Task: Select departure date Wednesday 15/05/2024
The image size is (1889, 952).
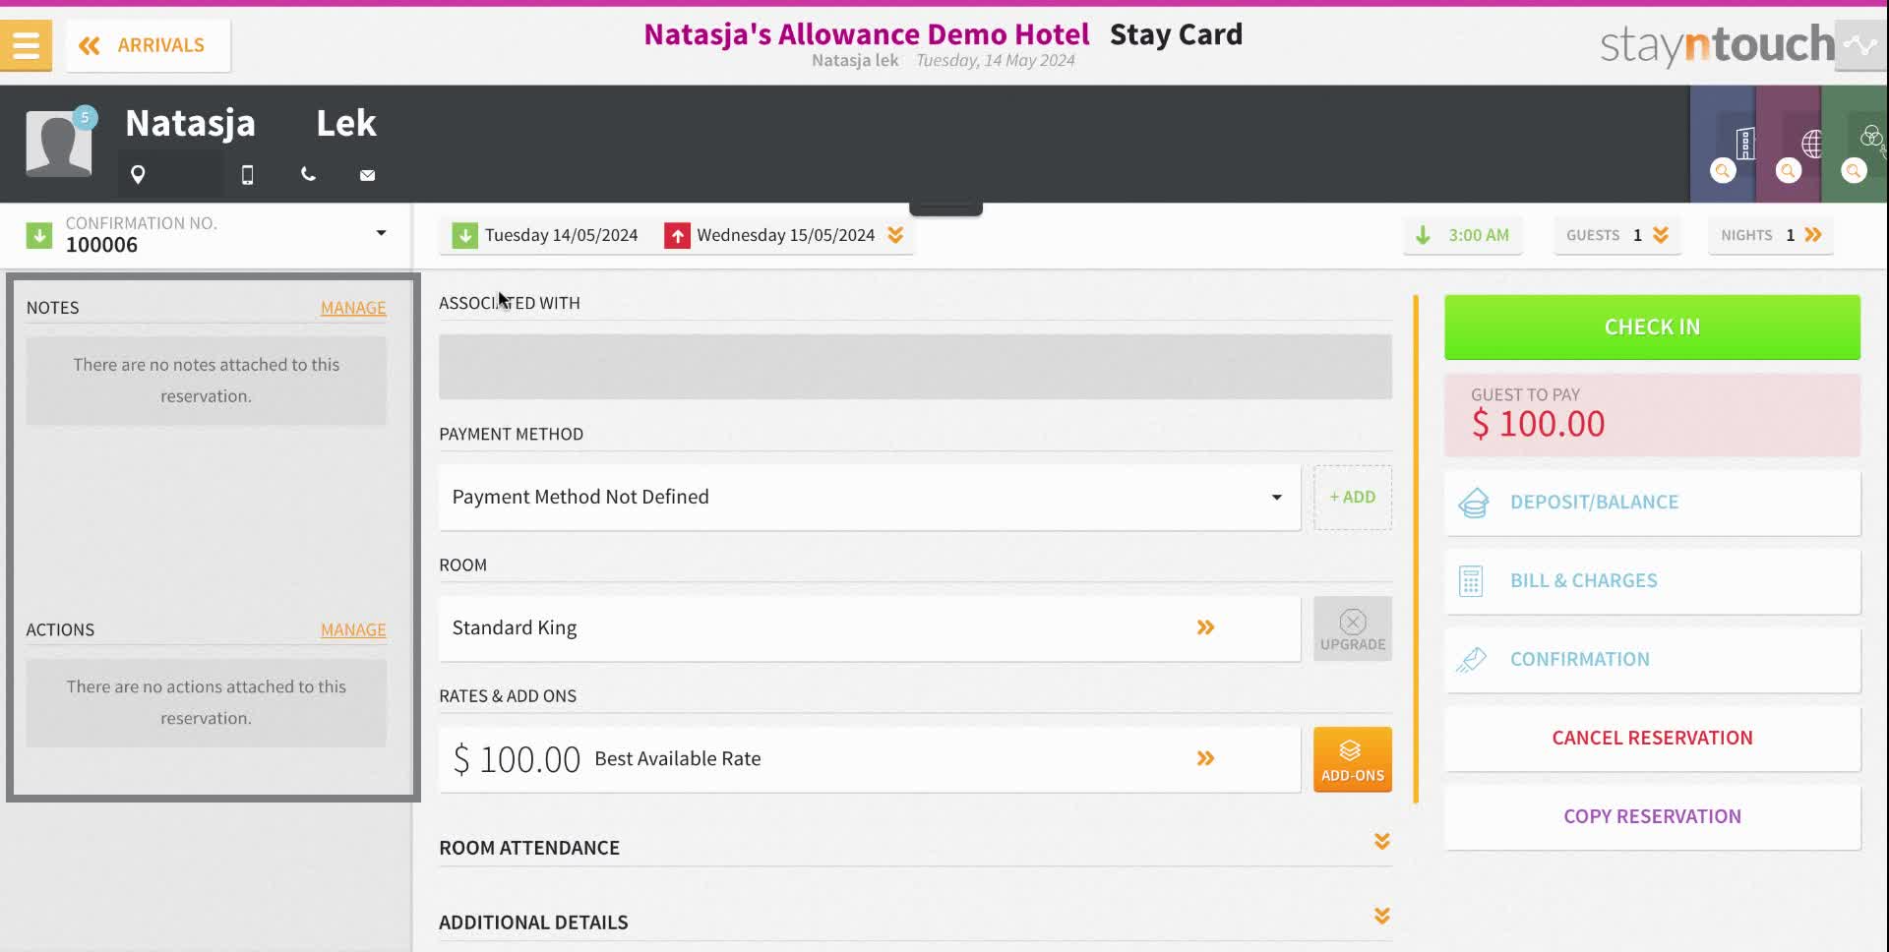Action: tap(785, 235)
